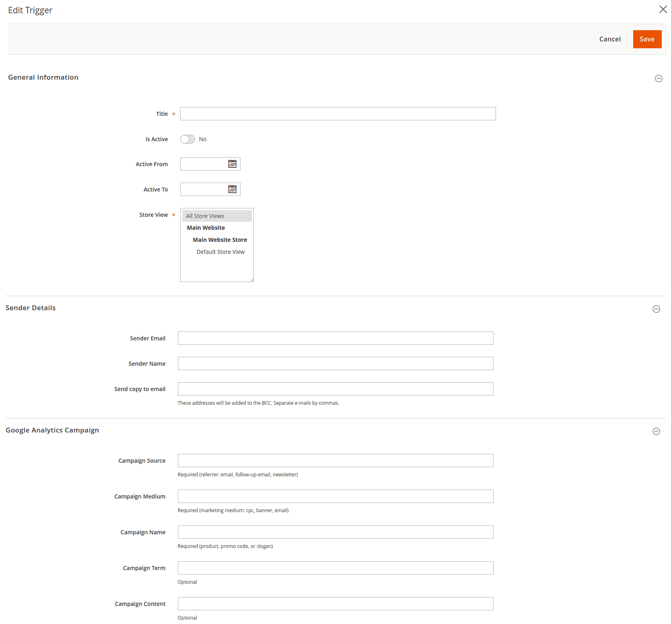Click the Cancel button
This screenshot has height=624, width=671.
tap(610, 39)
